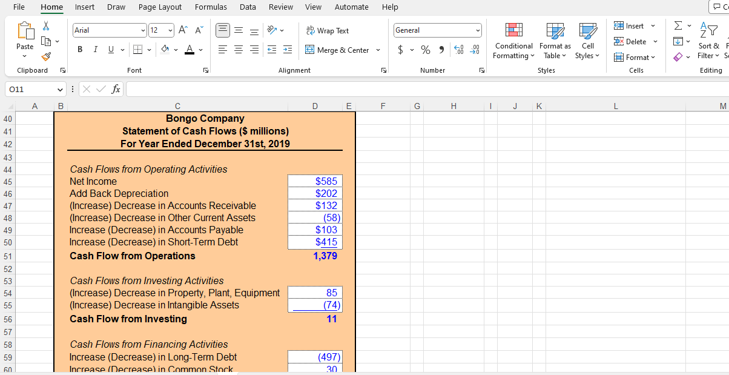Switch to the Formulas ribbon tab

[211, 7]
